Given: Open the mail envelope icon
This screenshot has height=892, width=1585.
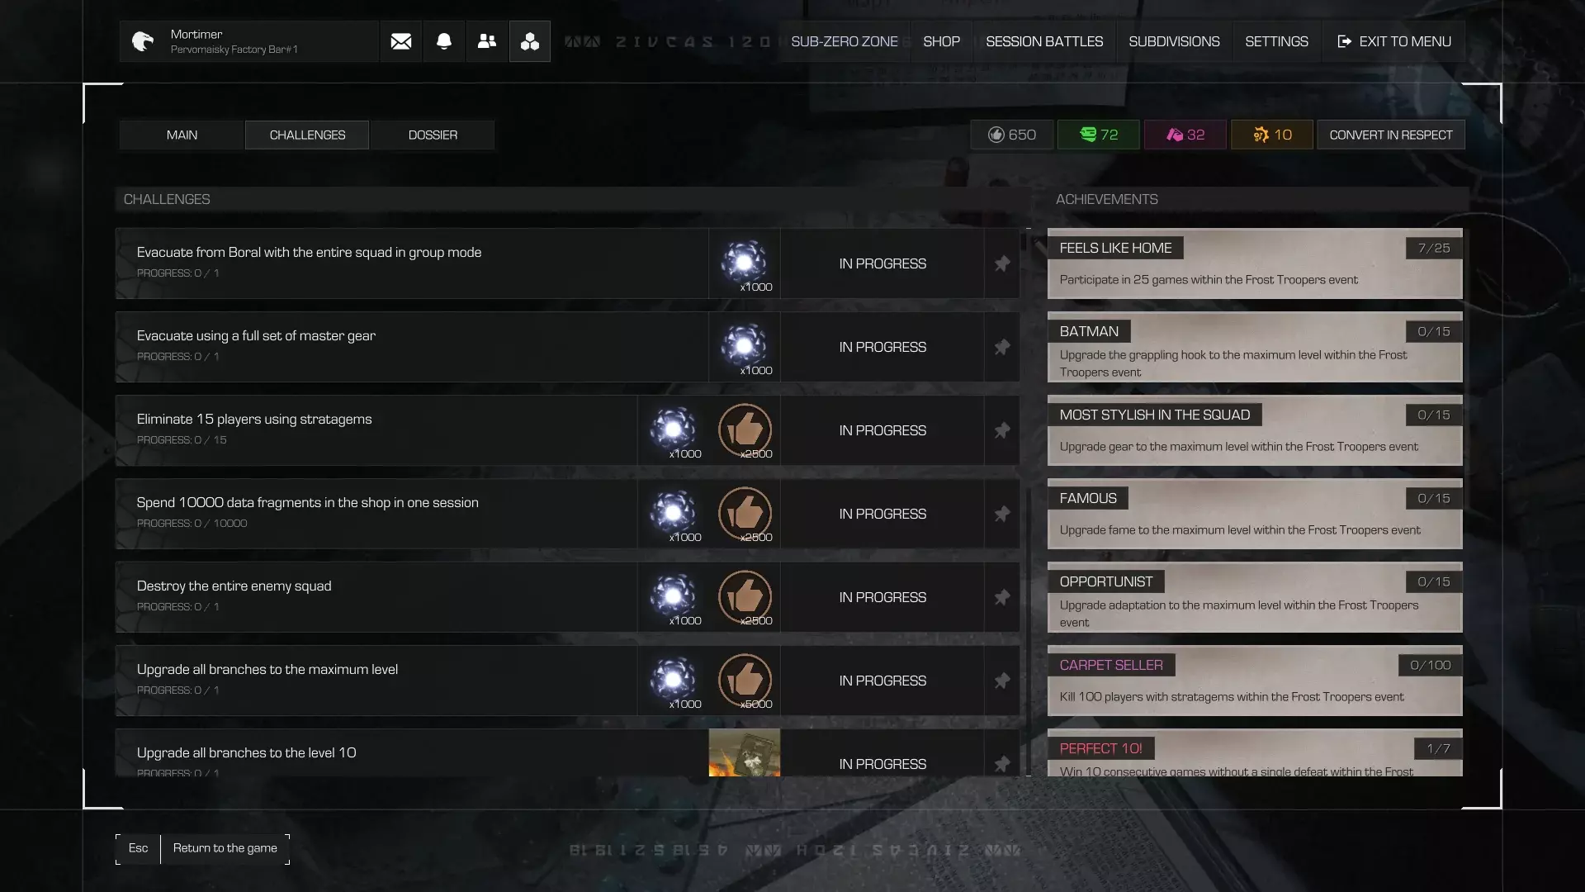Looking at the screenshot, I should point(401,41).
